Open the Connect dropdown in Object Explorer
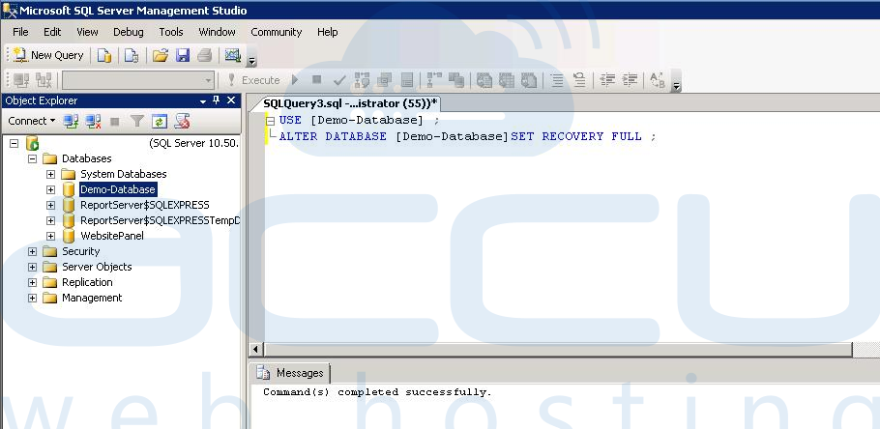Image resolution: width=880 pixels, height=429 pixels. pos(31,121)
